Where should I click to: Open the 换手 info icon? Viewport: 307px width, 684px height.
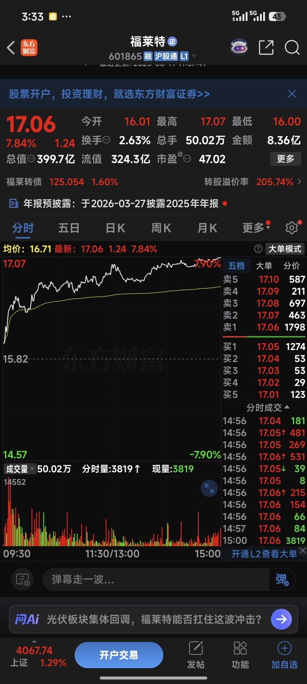(107, 140)
